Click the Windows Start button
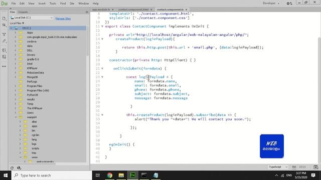 (x=6, y=175)
